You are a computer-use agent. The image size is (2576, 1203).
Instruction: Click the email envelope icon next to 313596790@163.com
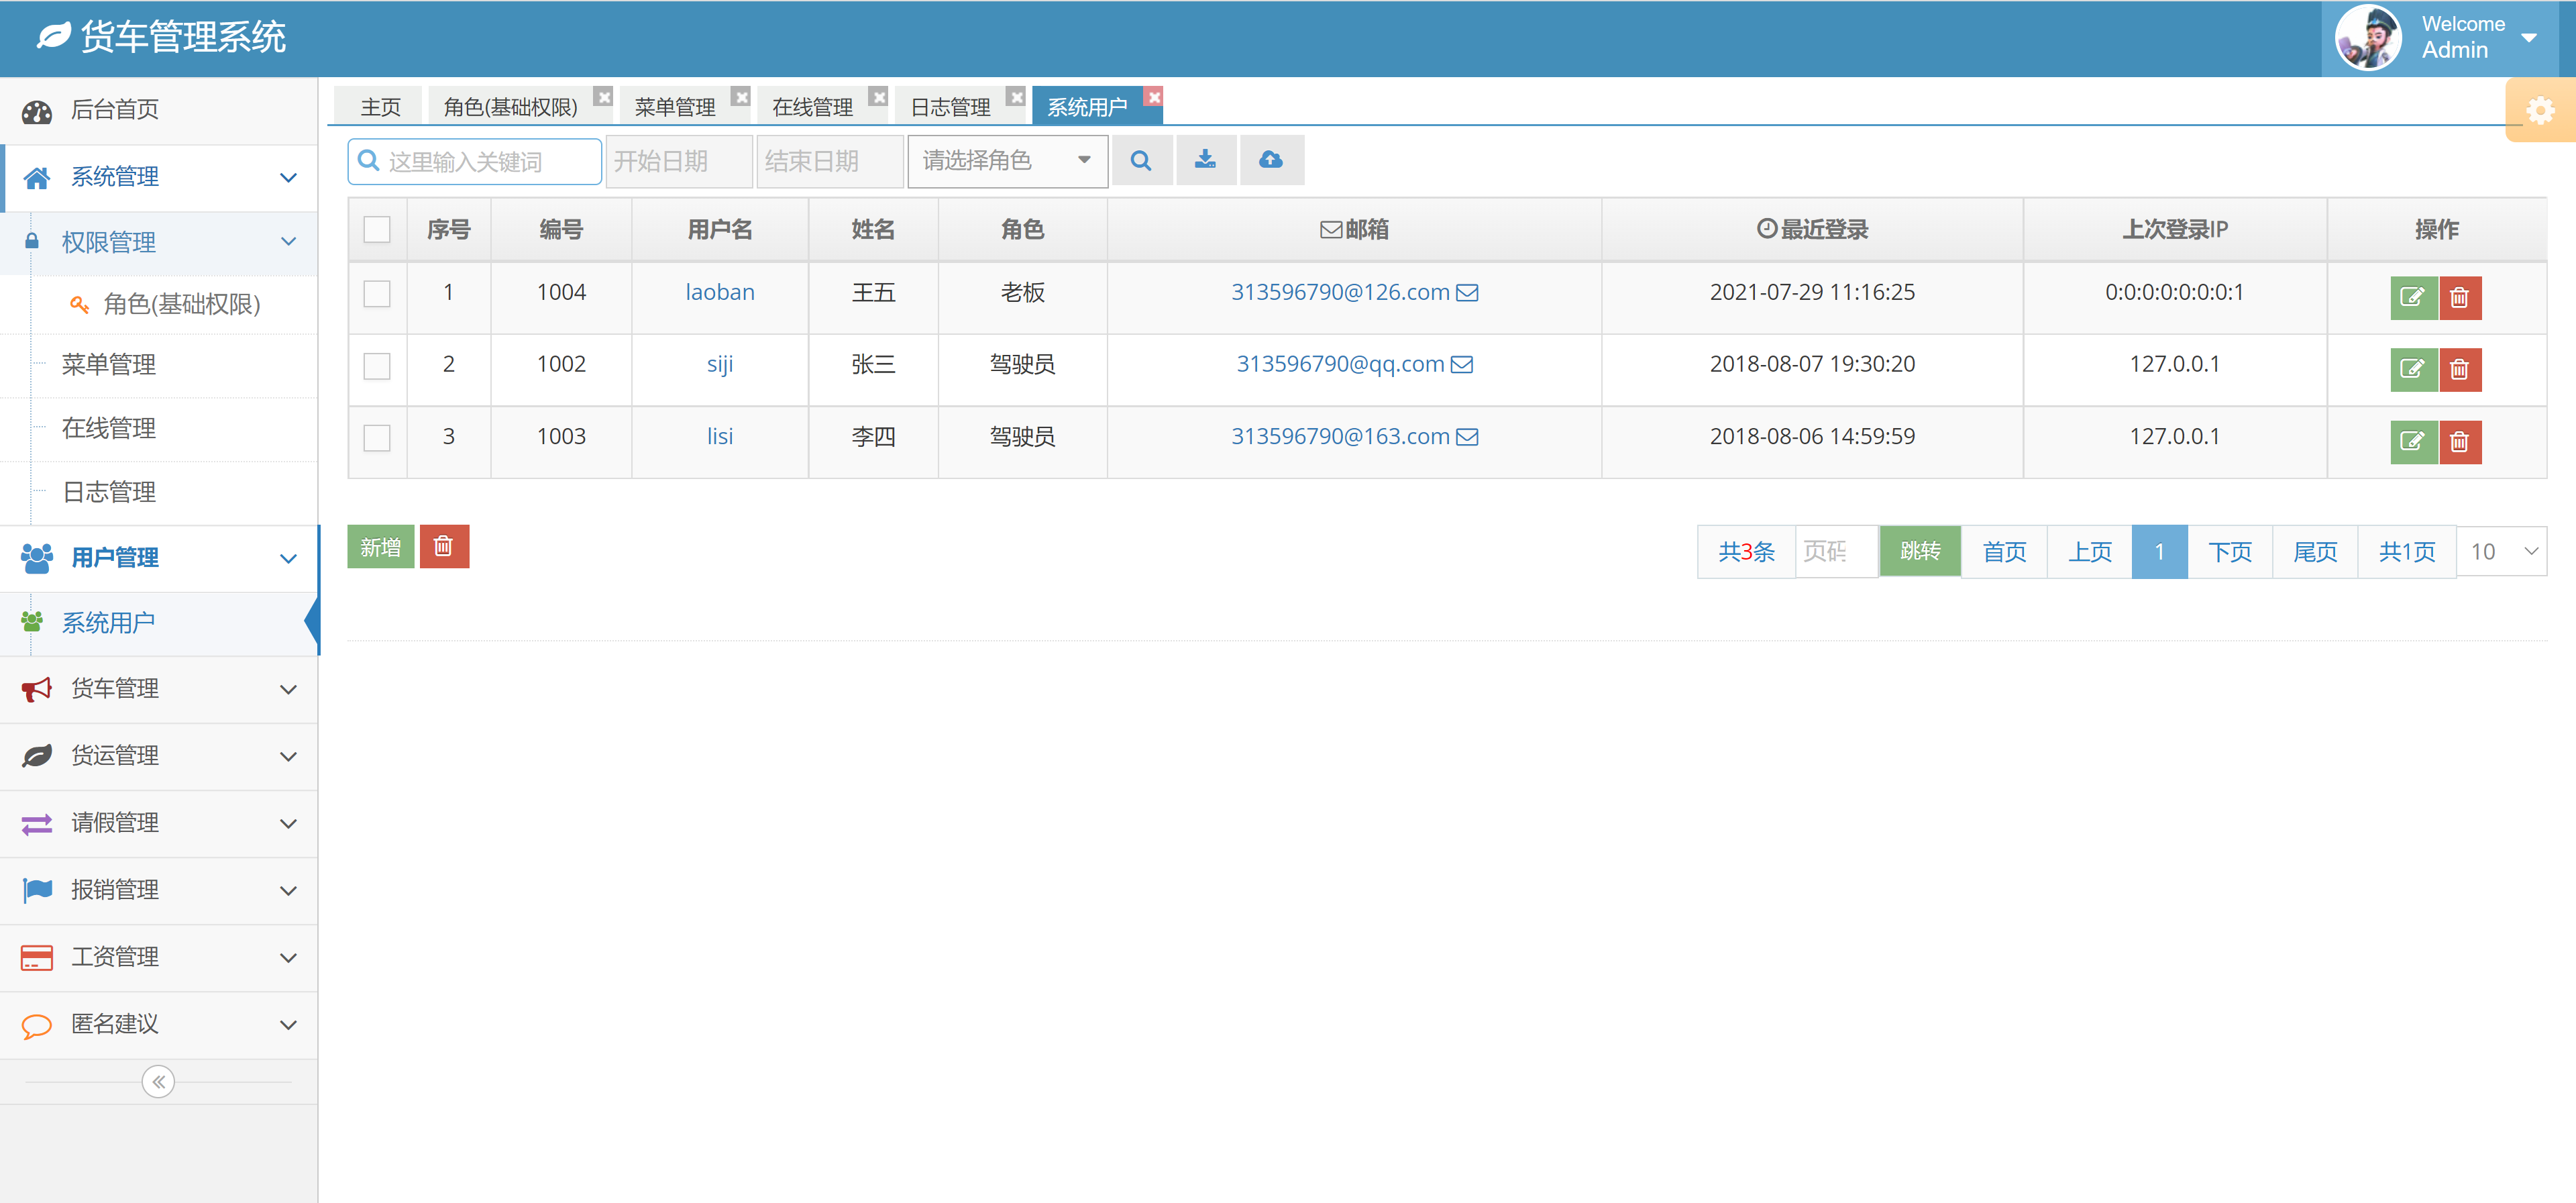click(1467, 436)
